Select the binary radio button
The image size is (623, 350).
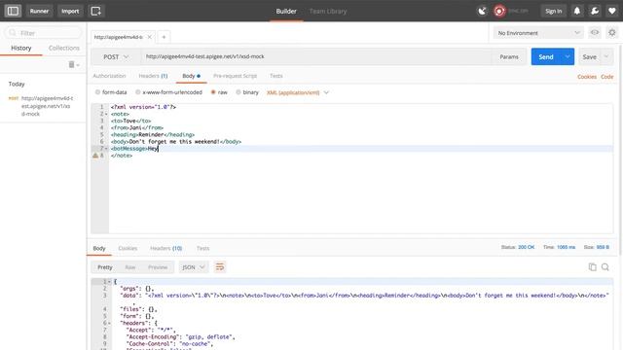(x=238, y=92)
